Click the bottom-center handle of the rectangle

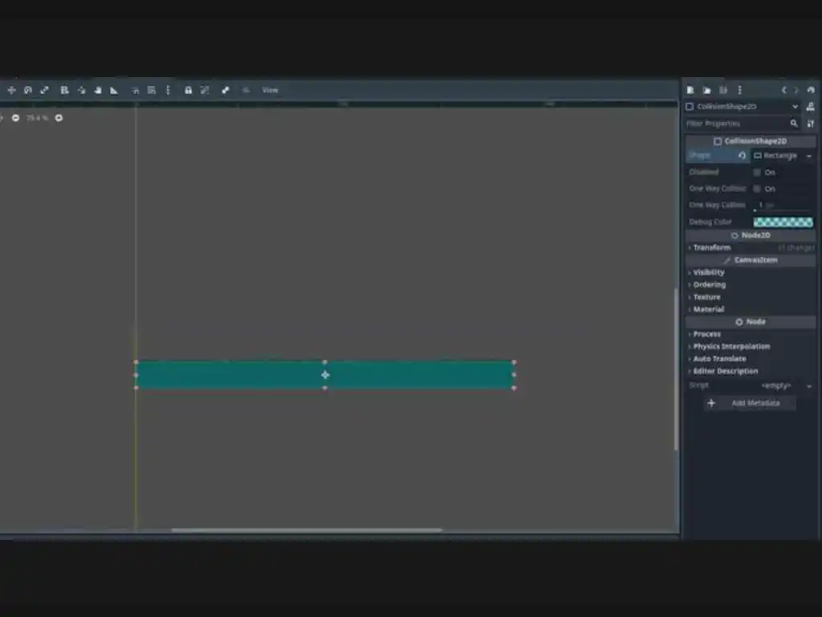click(325, 388)
